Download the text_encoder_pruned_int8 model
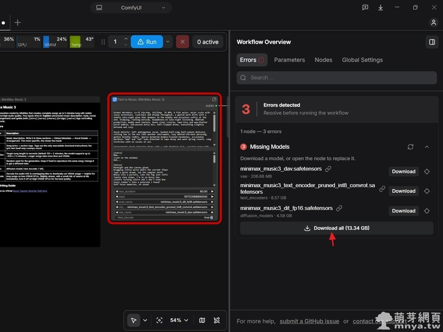Screen dimensions: 443x332 (x=404, y=191)
